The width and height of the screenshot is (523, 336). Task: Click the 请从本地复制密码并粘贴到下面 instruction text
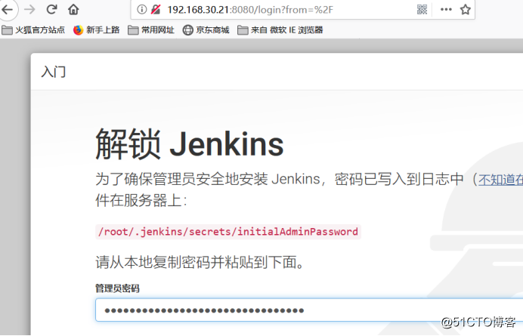point(200,262)
